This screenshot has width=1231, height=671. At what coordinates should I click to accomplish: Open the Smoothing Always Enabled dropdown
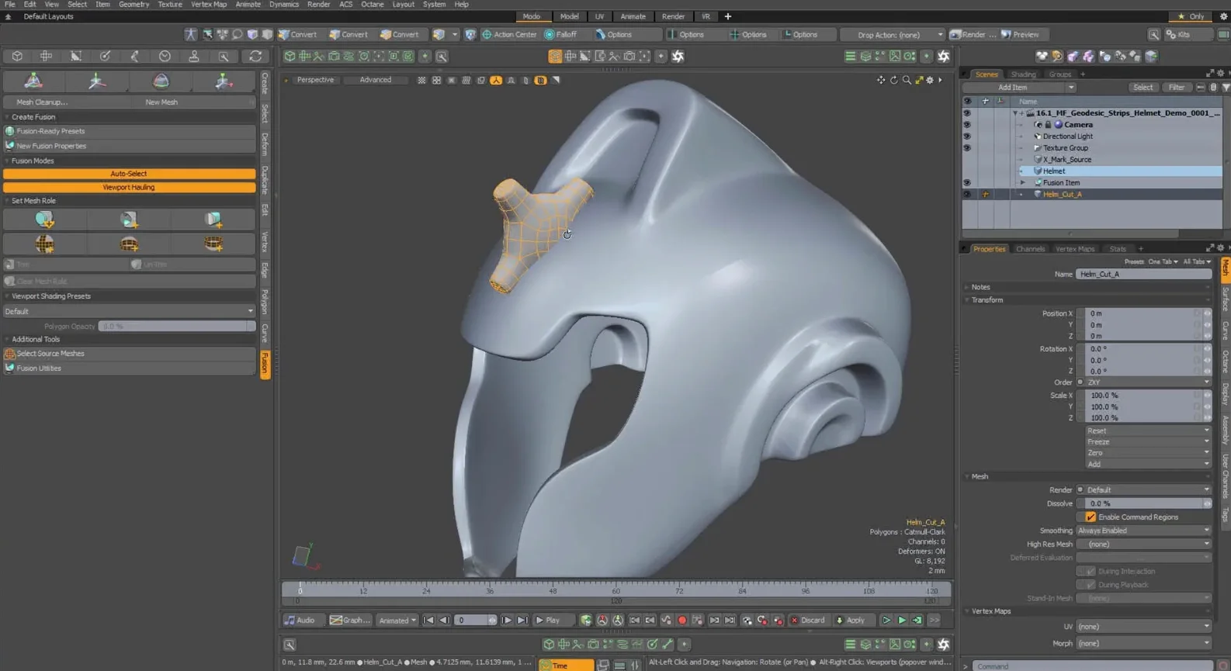[1143, 531]
